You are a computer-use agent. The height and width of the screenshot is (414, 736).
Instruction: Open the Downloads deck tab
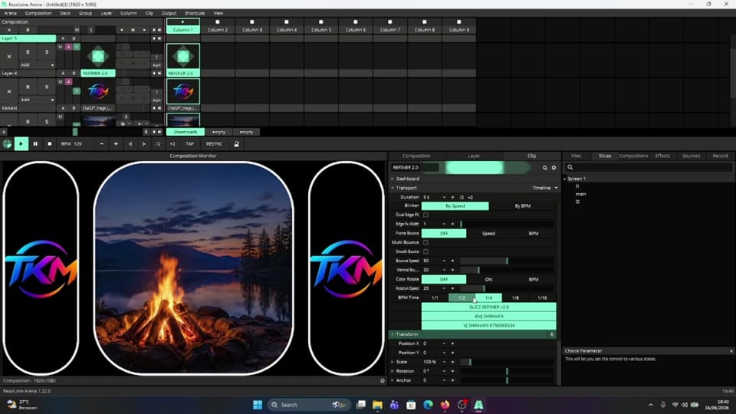tap(186, 132)
